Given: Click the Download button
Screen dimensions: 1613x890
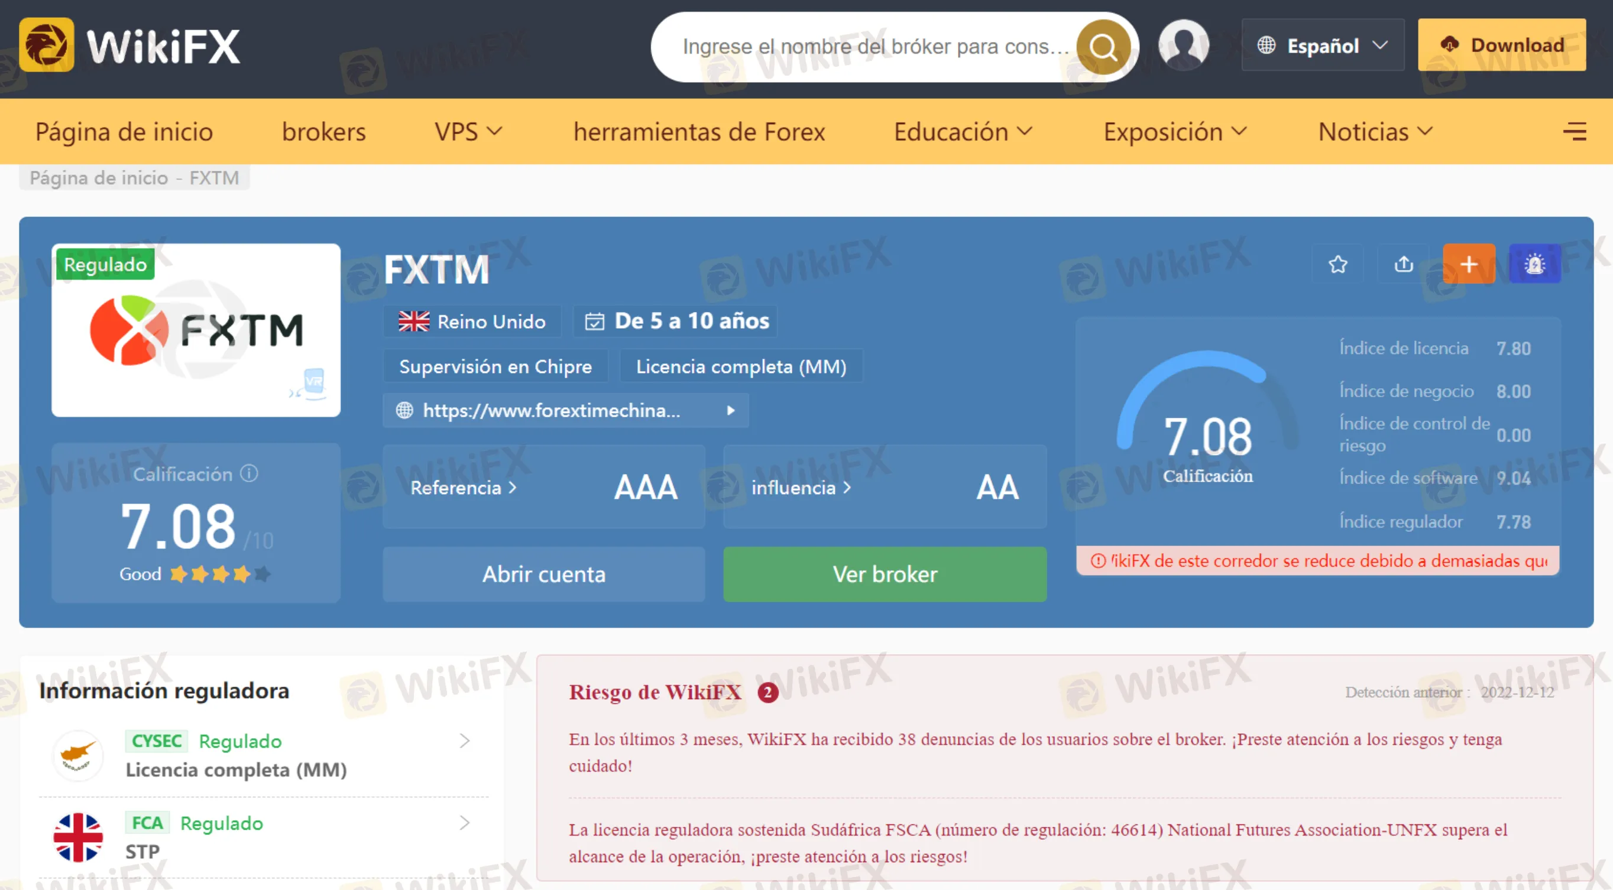Looking at the screenshot, I should click(1501, 45).
